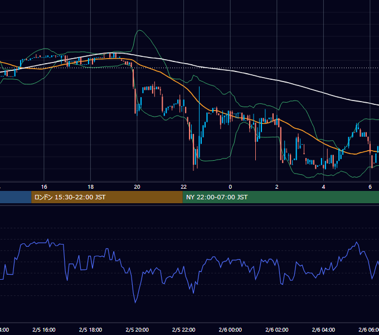Click the 6 hour axis label
This screenshot has width=379, height=335.
tap(370, 187)
